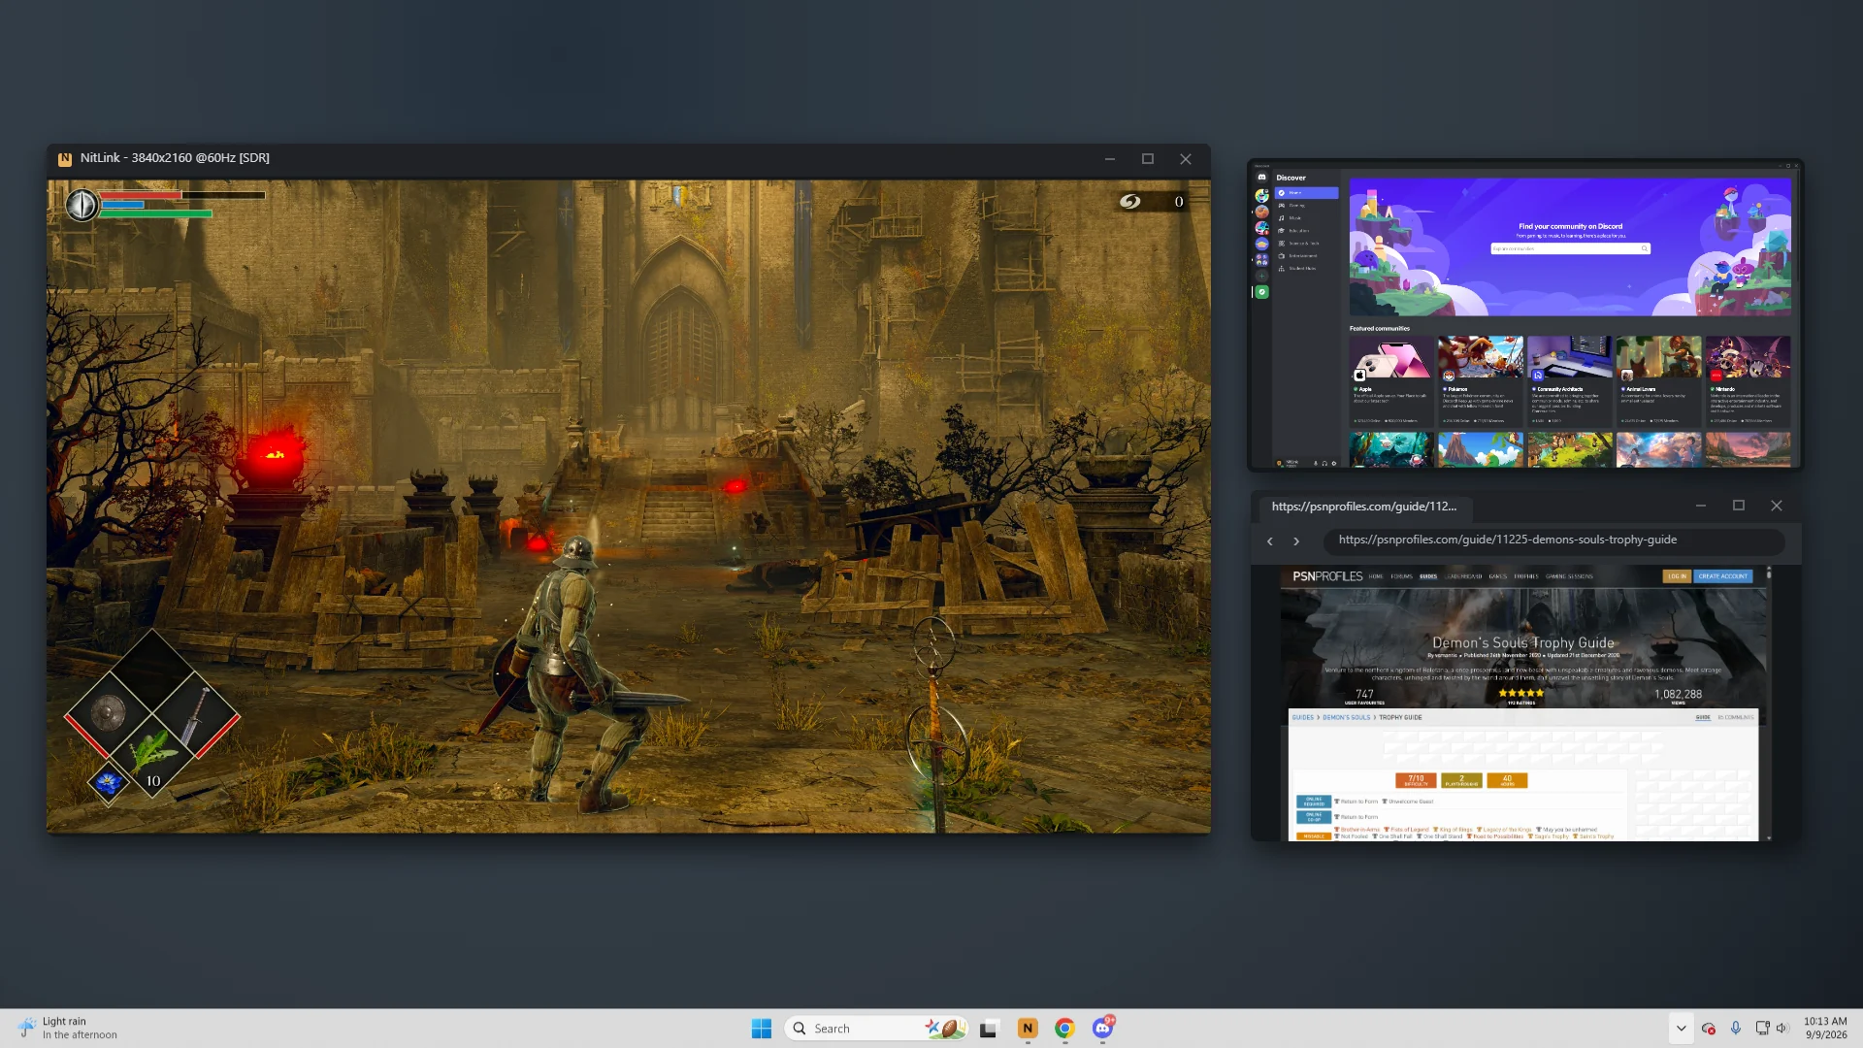Screen dimensions: 1863x1048
Task: Select Student Hubs in Discord Discover
Action: point(1306,269)
